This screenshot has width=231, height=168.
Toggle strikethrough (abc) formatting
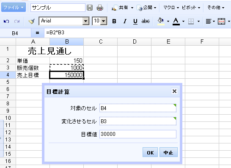coord(146,21)
